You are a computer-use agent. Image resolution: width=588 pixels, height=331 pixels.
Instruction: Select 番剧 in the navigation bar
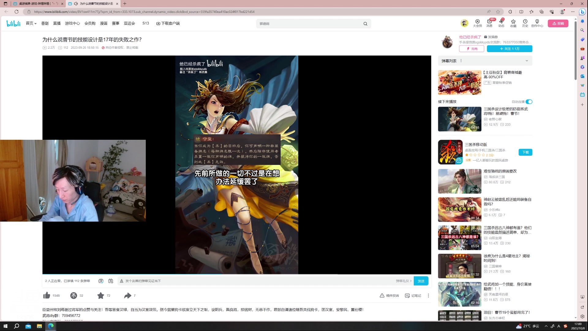pos(45,23)
